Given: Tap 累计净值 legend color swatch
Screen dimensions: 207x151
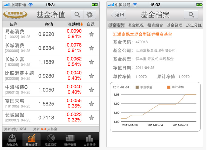Looking at the screenshot, I should pyautogui.click(x=169, y=87).
